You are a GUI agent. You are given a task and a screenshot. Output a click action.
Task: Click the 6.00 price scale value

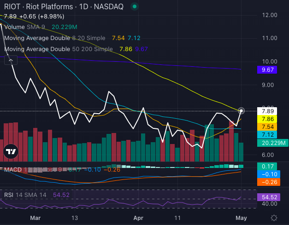(x=268, y=155)
